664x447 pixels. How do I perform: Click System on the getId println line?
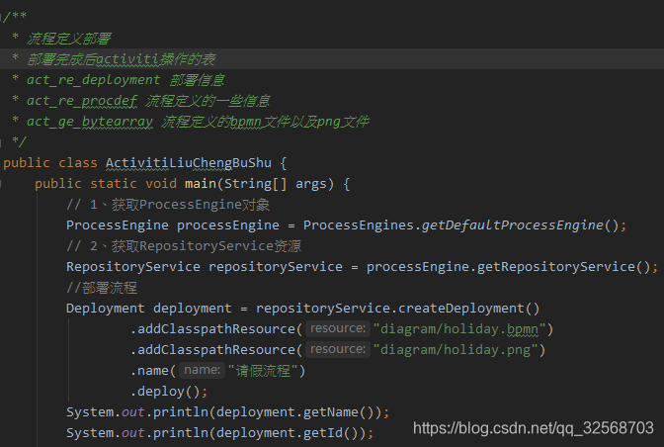pyautogui.click(x=90, y=433)
